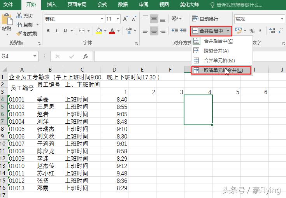This screenshot has width=286, height=198.
Task: Click cell containing 张瑞杰
Action: tap(50, 129)
